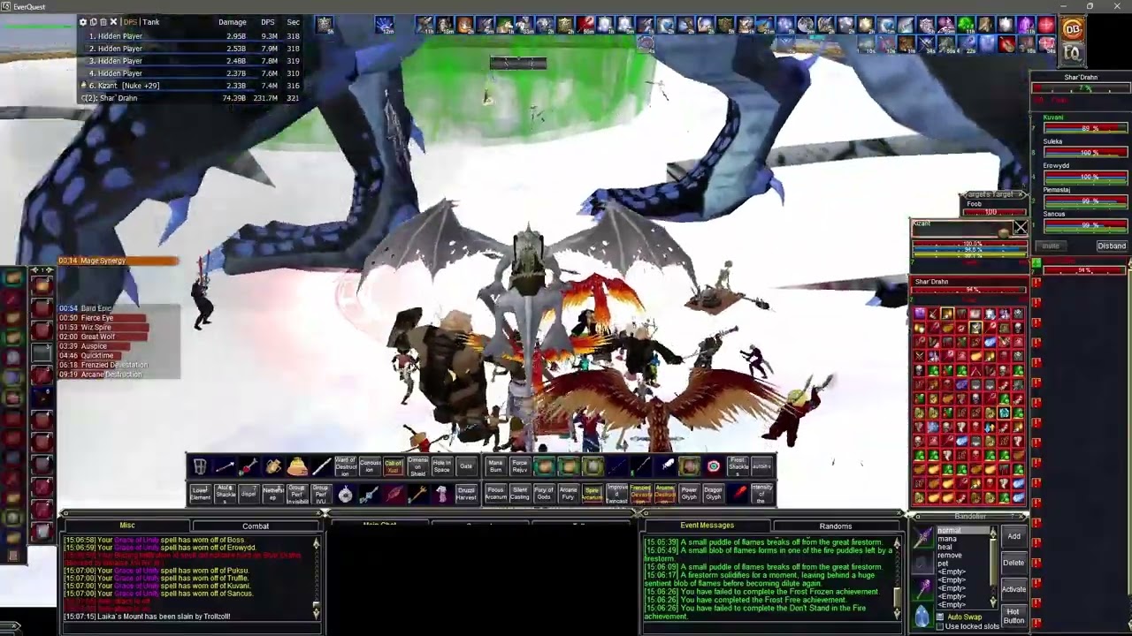
Task: Select group member Suleka
Action: click(x=1053, y=141)
